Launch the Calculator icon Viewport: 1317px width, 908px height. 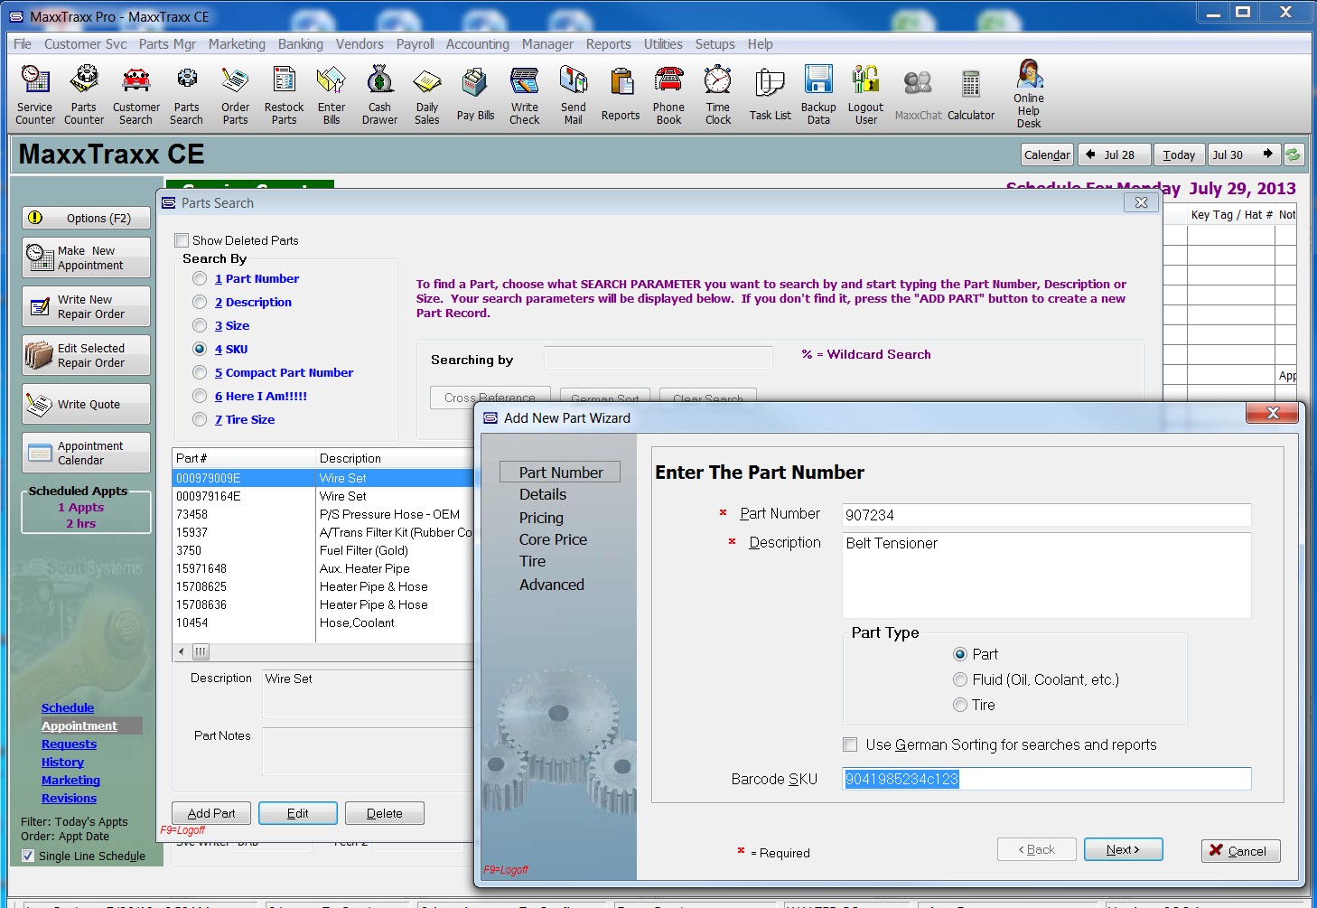(971, 95)
